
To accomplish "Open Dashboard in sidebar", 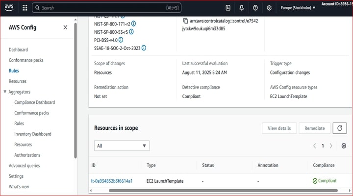I will [x=18, y=49].
